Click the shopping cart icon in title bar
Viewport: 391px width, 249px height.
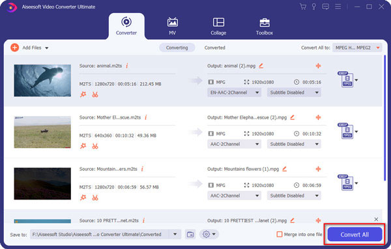coord(303,7)
